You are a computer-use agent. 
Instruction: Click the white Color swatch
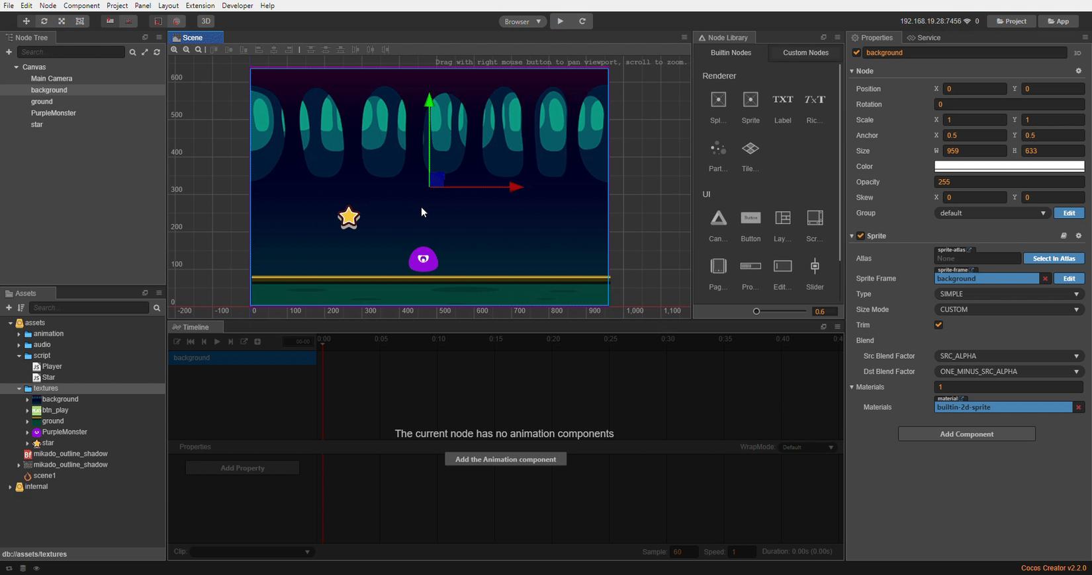click(x=1009, y=167)
